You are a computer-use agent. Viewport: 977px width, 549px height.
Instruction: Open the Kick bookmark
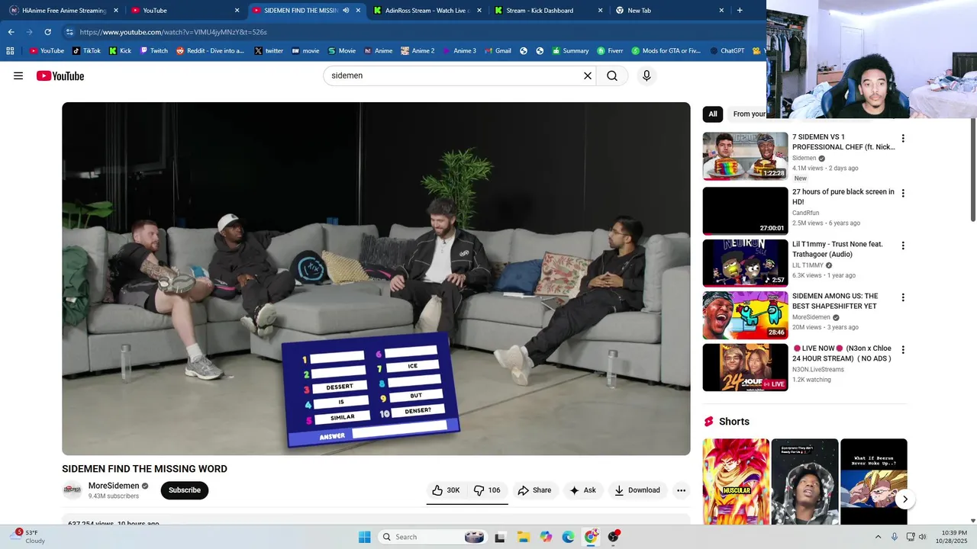click(120, 51)
